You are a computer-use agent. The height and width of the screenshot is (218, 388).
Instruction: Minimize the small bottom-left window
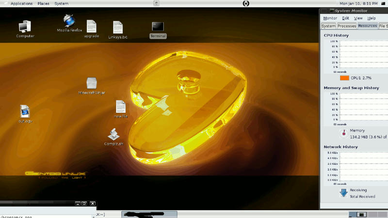click(x=78, y=203)
